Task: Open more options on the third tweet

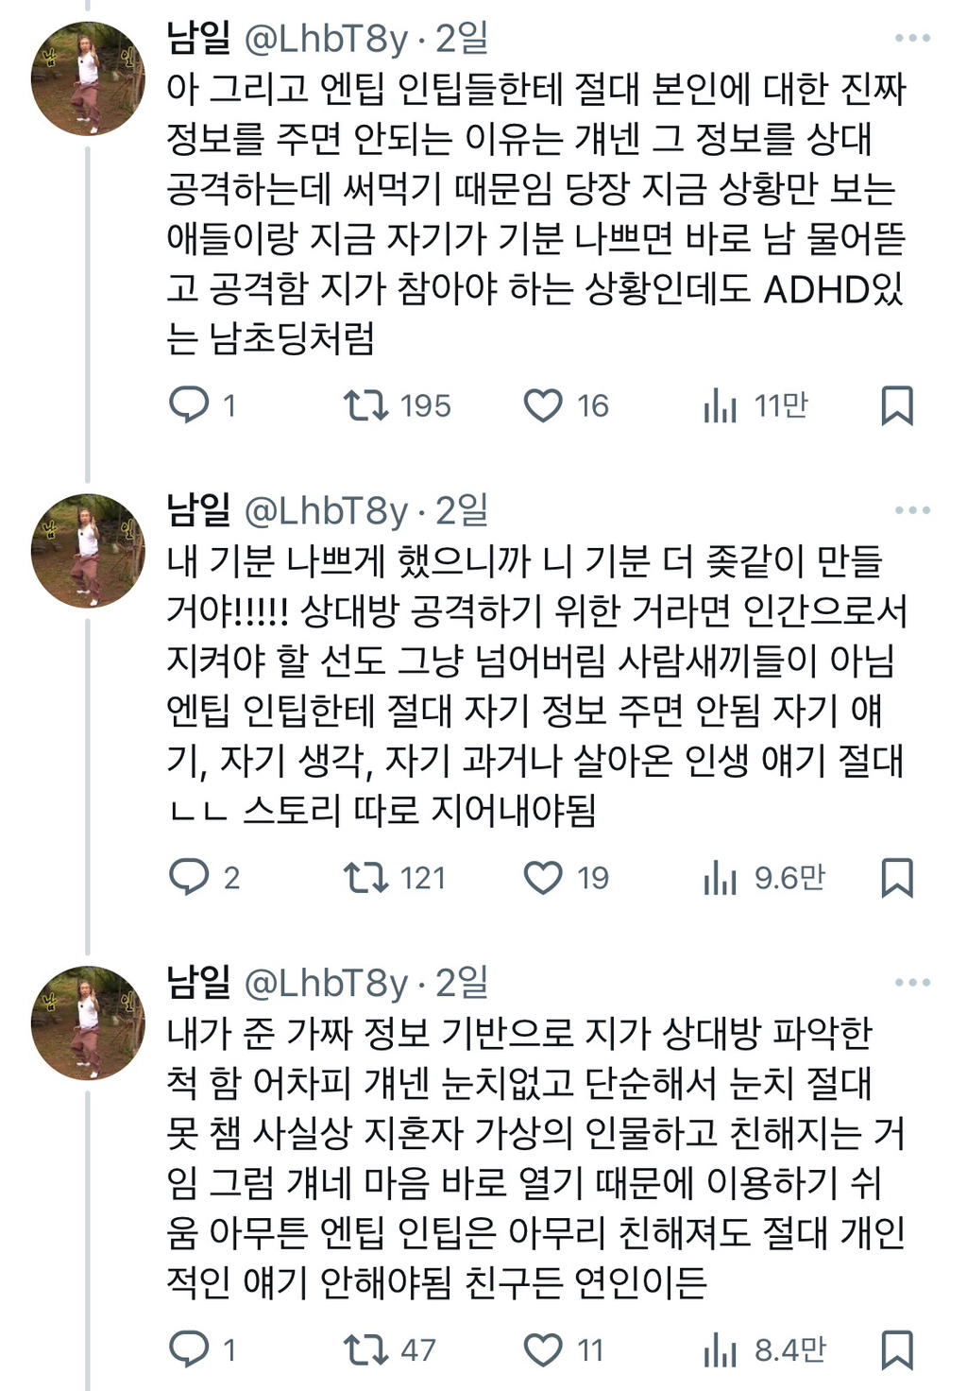Action: pos(911,984)
